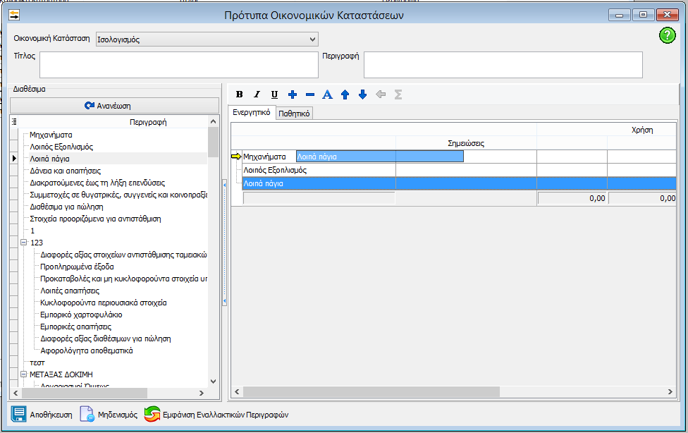Select Διαφορές αξίας διαθέσιμων για πώληση item
The width and height of the screenshot is (688, 433).
[x=106, y=339]
